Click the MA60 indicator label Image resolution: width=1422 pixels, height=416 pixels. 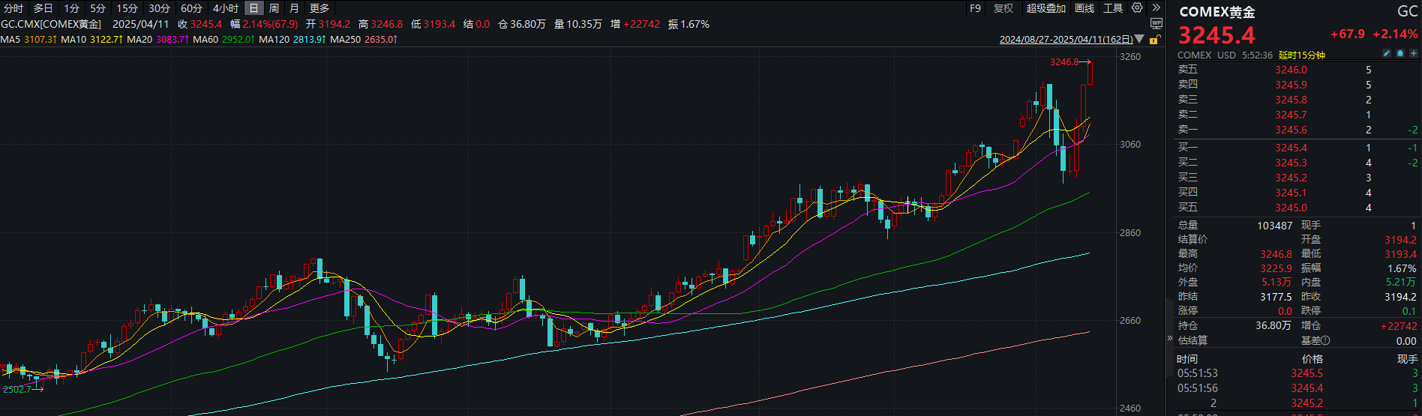point(223,39)
